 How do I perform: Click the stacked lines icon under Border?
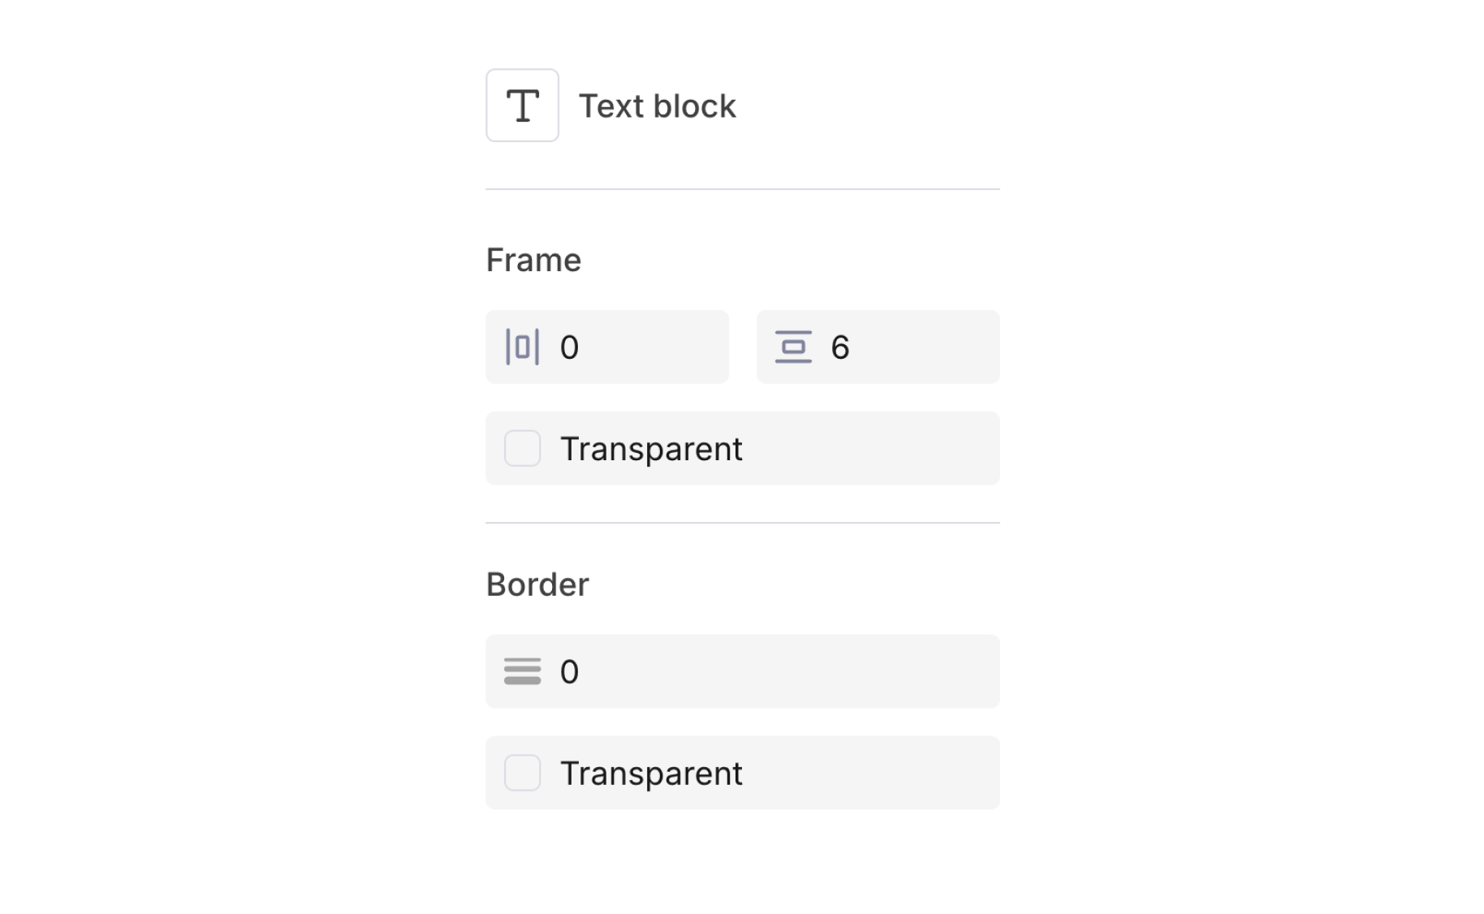(522, 671)
